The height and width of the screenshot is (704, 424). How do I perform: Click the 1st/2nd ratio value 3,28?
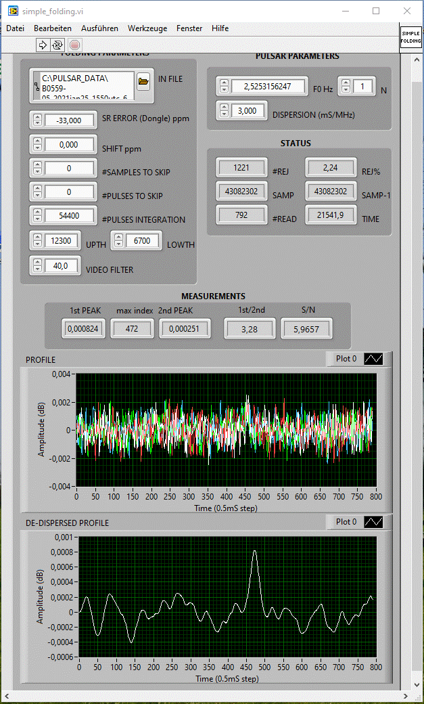pos(250,329)
